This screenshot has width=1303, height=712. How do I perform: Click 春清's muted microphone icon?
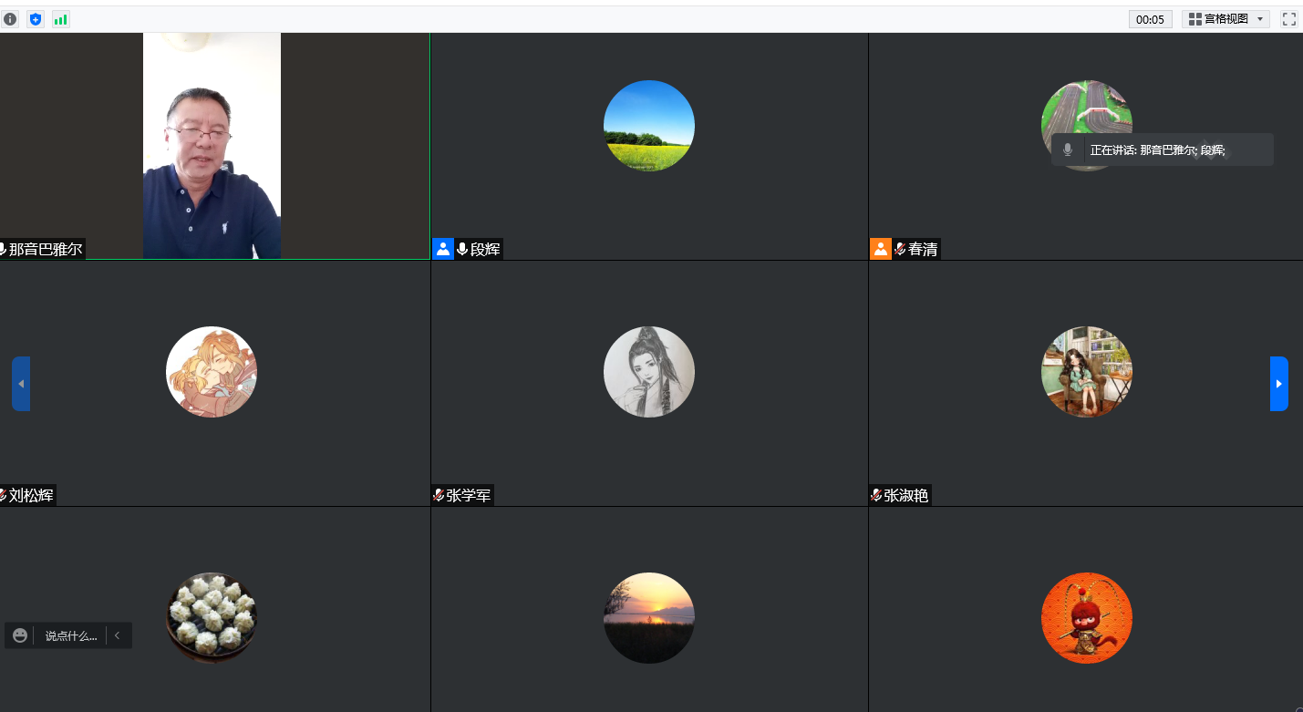coord(900,249)
